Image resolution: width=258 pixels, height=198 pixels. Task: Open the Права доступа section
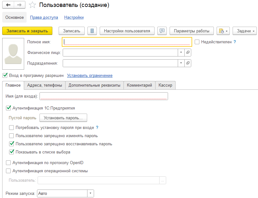(x=44, y=18)
